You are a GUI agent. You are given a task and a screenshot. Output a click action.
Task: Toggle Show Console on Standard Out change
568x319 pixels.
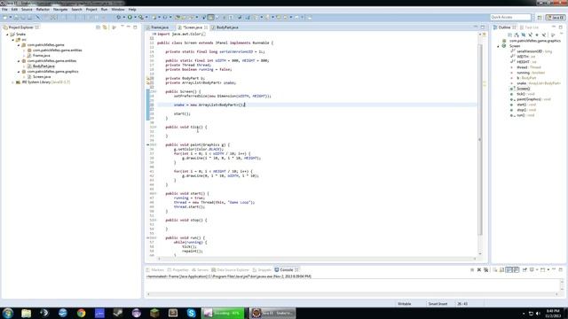(509, 269)
